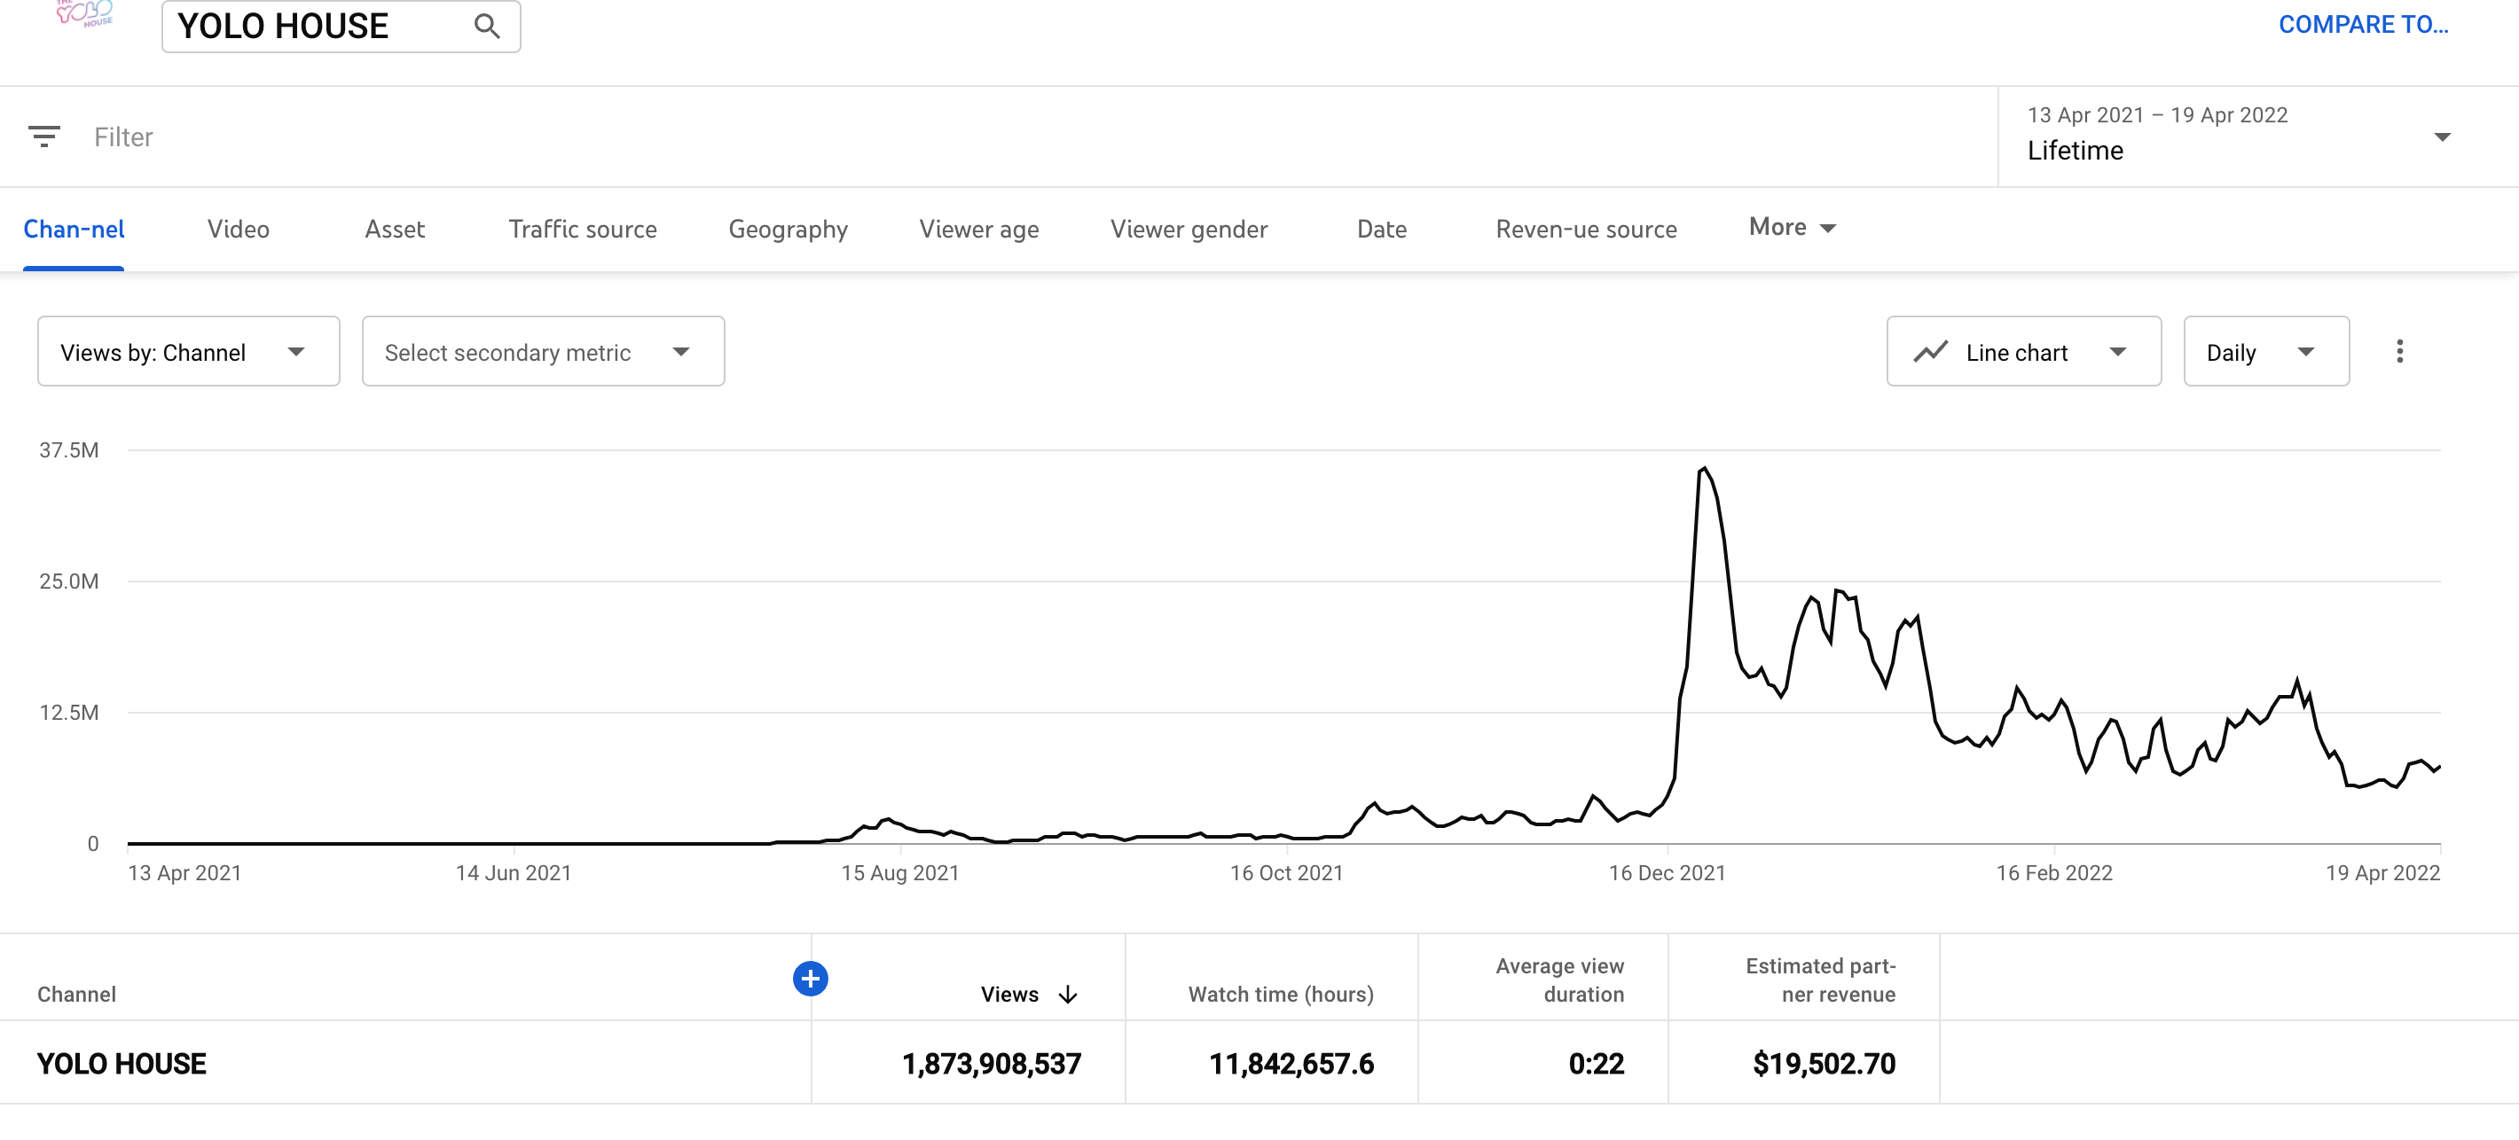The height and width of the screenshot is (1140, 2519).
Task: Open the Reven-ue source tab
Action: tap(1585, 229)
